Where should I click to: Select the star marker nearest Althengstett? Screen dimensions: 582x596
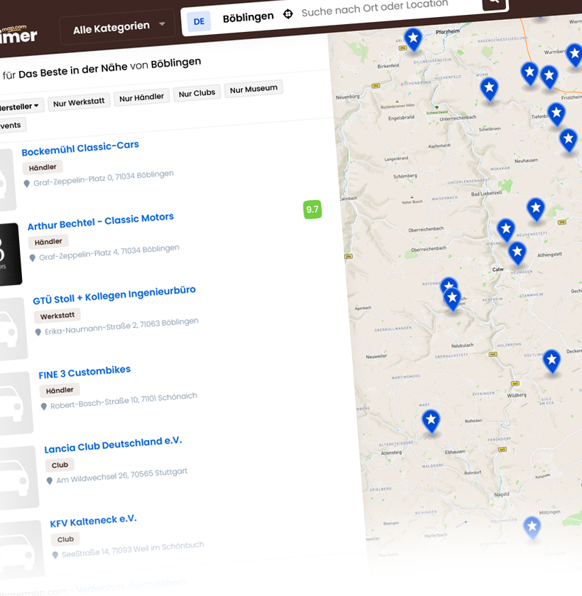tap(517, 253)
